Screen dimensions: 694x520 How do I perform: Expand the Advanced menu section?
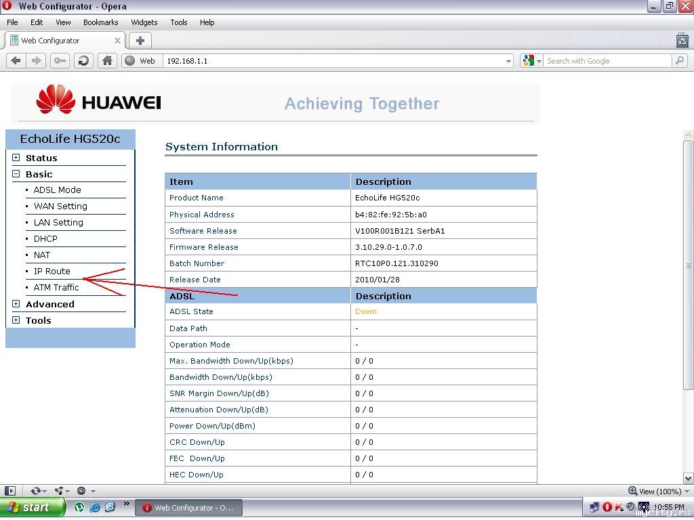coord(16,304)
